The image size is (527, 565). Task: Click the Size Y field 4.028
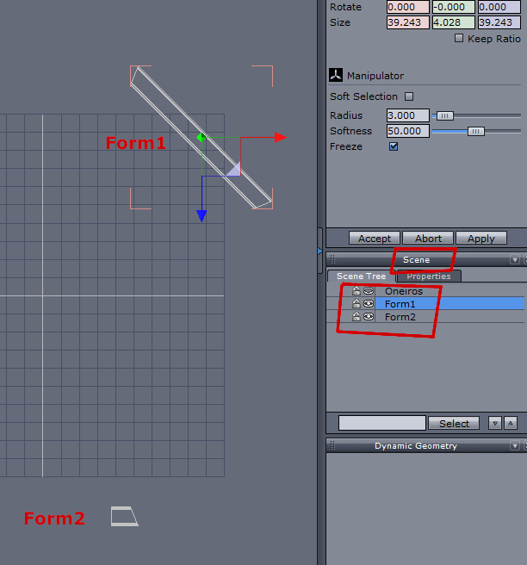(x=454, y=22)
